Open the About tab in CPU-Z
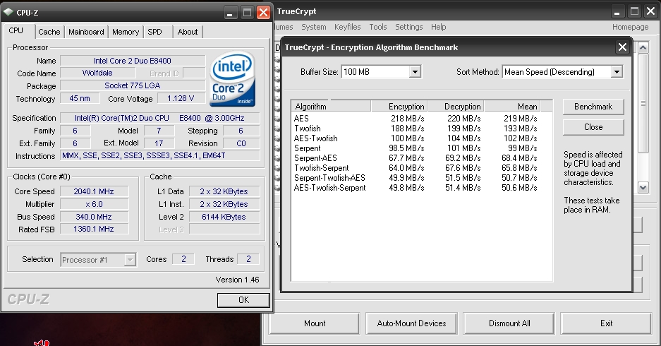 tap(187, 32)
